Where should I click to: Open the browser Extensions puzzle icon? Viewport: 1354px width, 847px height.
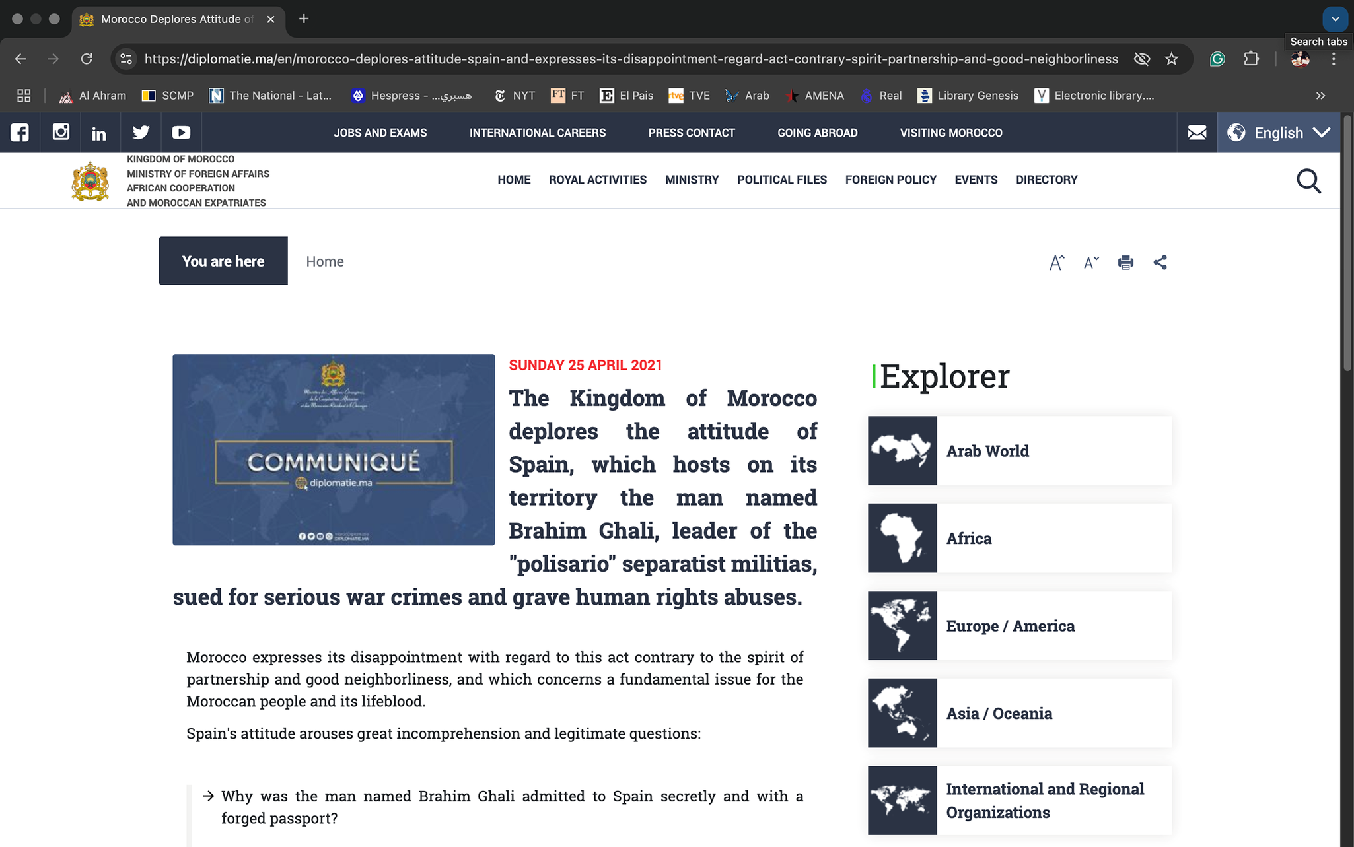coord(1251,59)
